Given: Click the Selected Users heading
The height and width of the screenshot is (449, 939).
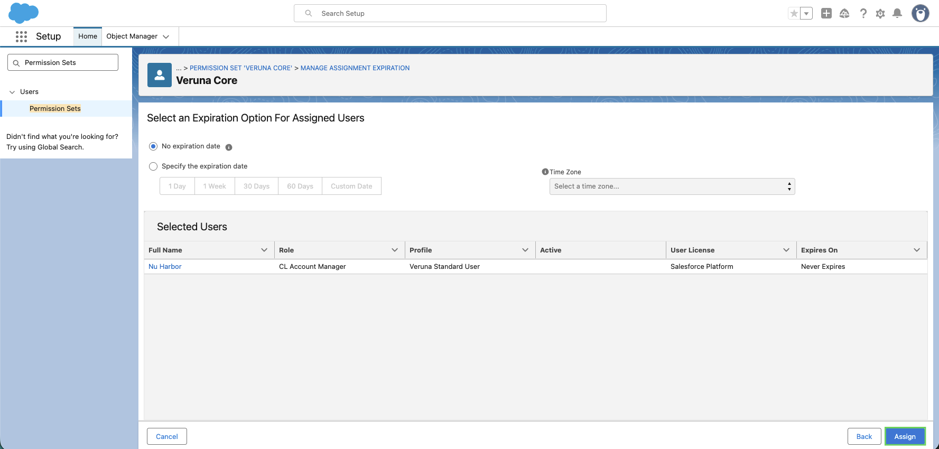Looking at the screenshot, I should [192, 227].
